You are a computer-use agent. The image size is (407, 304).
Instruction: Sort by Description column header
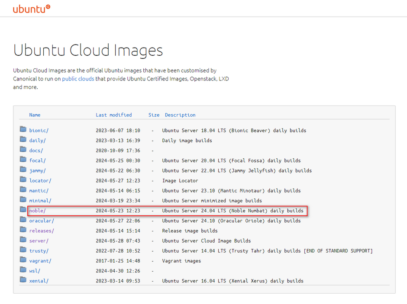point(180,115)
